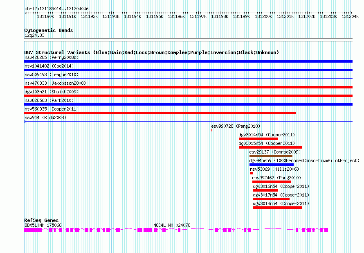This screenshot has height=253, width=364.
Task: Click the 131196k ruler tick label
Action: coord(176,16)
